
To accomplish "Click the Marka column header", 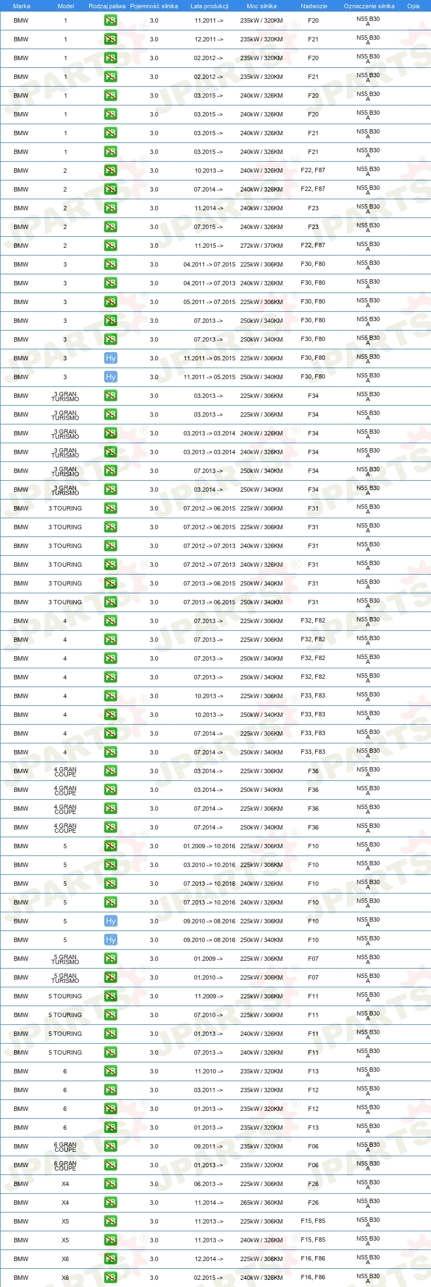I will [21, 6].
